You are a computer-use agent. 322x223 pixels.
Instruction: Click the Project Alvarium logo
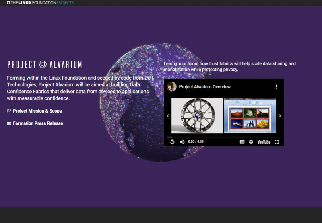pyautogui.click(x=45, y=64)
